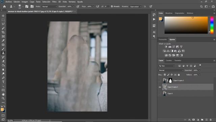
Task: Toggle the layer filter switch
Action: tap(200, 65)
